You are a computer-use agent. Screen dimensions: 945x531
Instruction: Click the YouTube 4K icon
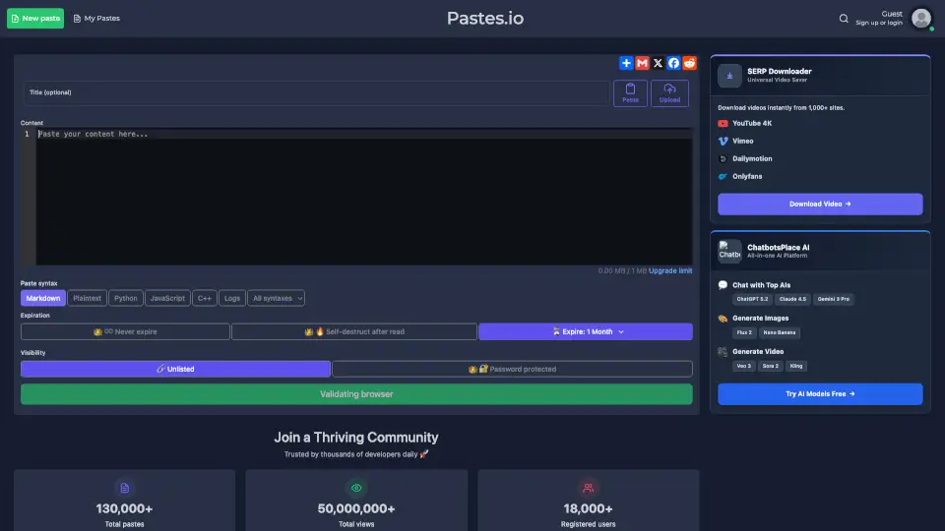click(723, 124)
